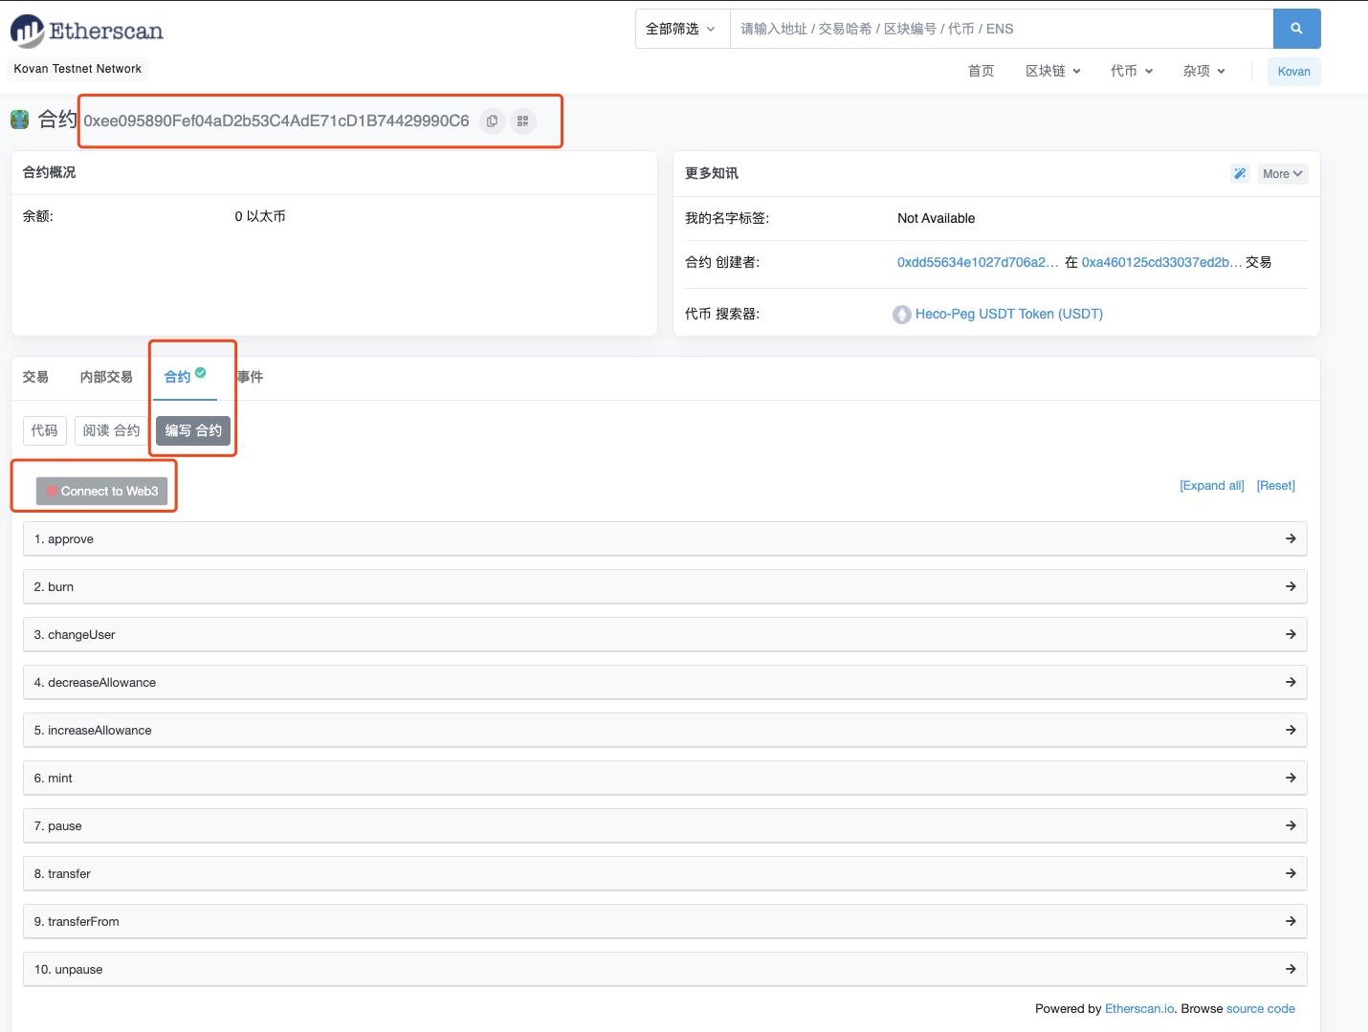Click the verified checkmark on 合约 tab
The image size is (1368, 1032).
201,372
